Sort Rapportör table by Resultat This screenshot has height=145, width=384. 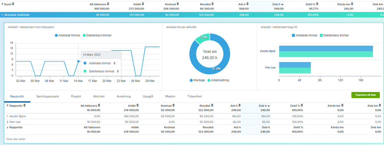click(x=206, y=105)
